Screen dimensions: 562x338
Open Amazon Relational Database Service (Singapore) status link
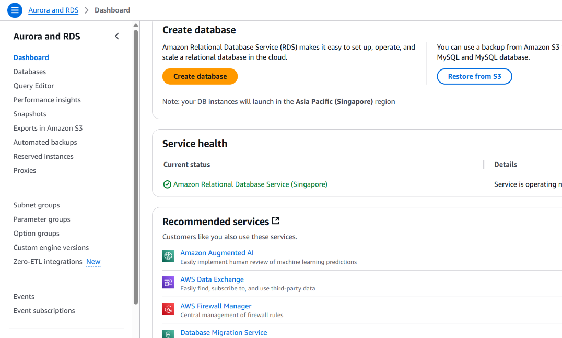pyautogui.click(x=250, y=184)
